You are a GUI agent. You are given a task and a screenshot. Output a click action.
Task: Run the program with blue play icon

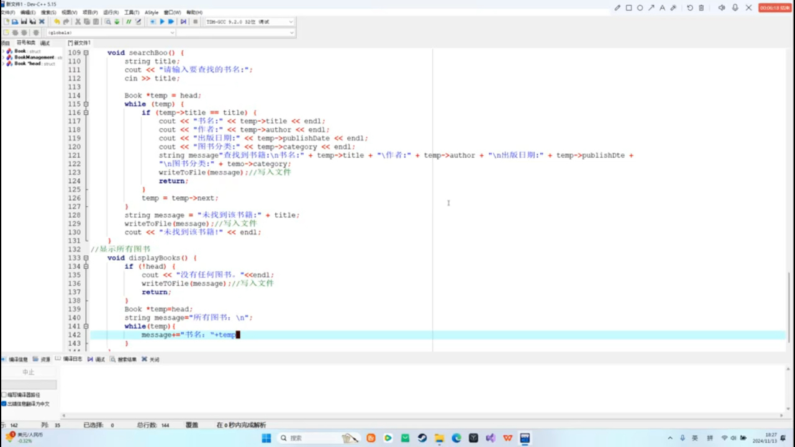162,22
